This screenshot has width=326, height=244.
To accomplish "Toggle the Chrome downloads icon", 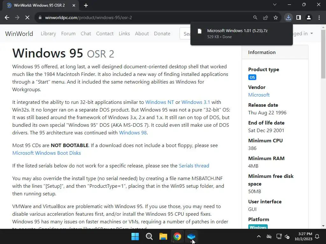I will [x=288, y=18].
